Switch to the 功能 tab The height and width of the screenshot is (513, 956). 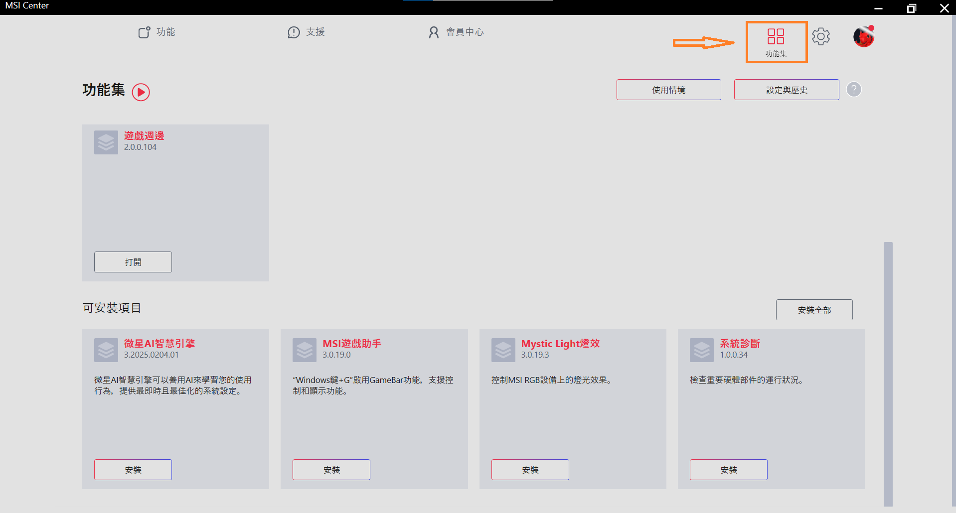(x=157, y=32)
